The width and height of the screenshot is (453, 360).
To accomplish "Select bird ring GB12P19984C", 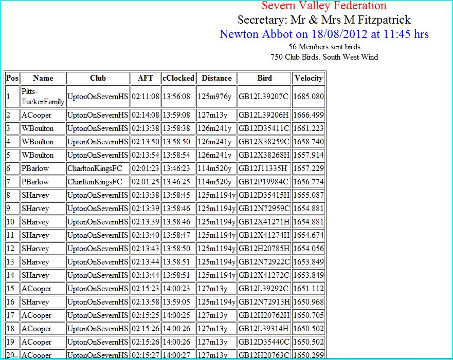I will tap(263, 182).
